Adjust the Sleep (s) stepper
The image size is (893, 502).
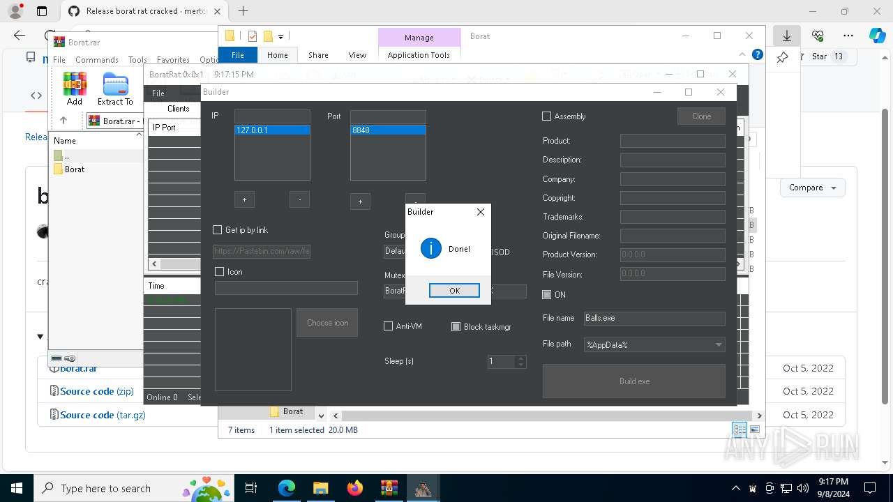pyautogui.click(x=520, y=361)
